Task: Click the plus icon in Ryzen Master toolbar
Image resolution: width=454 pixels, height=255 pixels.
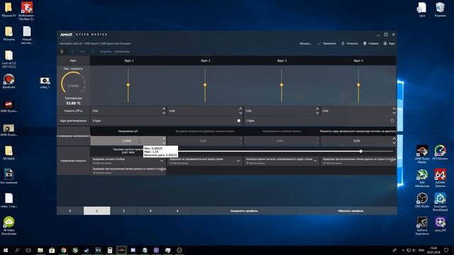Action: pyautogui.click(x=72, y=52)
